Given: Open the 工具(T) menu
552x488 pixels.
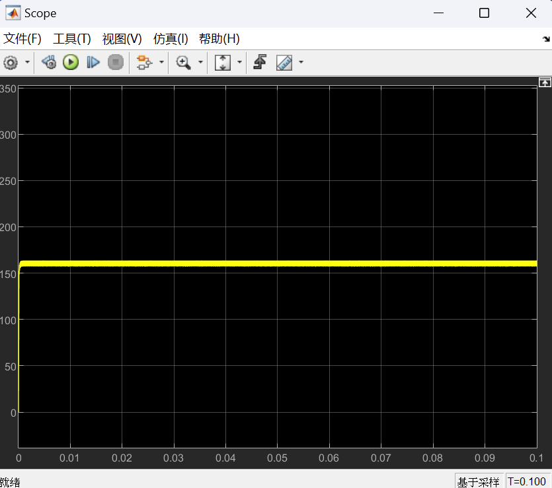Looking at the screenshot, I should click(x=72, y=39).
